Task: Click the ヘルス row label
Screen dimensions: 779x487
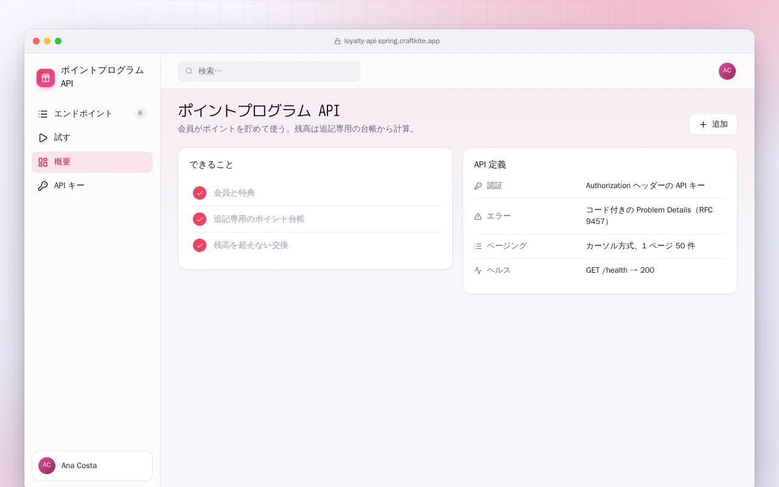Action: (499, 270)
